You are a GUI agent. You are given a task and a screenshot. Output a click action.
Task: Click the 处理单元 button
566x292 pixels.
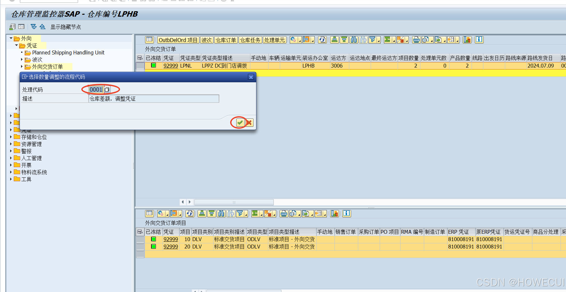point(274,40)
